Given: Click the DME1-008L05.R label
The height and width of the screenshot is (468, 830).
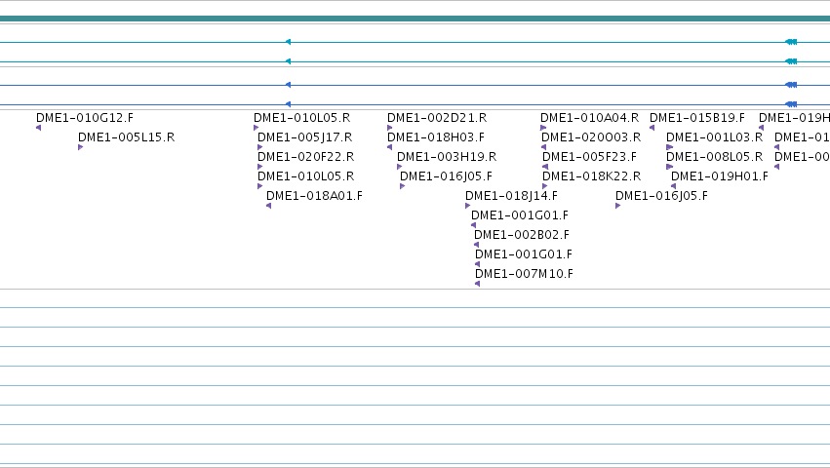Looking at the screenshot, I should (714, 157).
